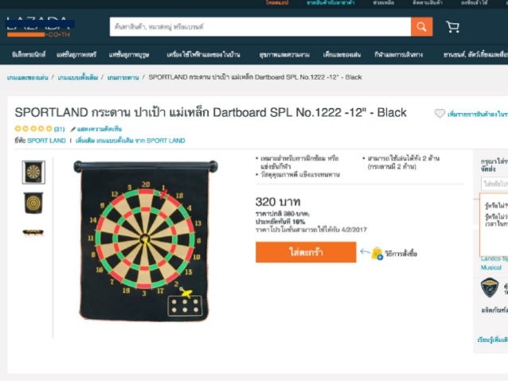Click the seller shield badge icon

point(489,287)
